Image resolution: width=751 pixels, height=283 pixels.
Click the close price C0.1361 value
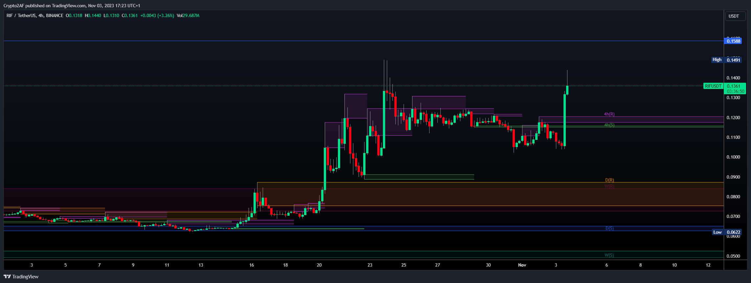click(130, 15)
